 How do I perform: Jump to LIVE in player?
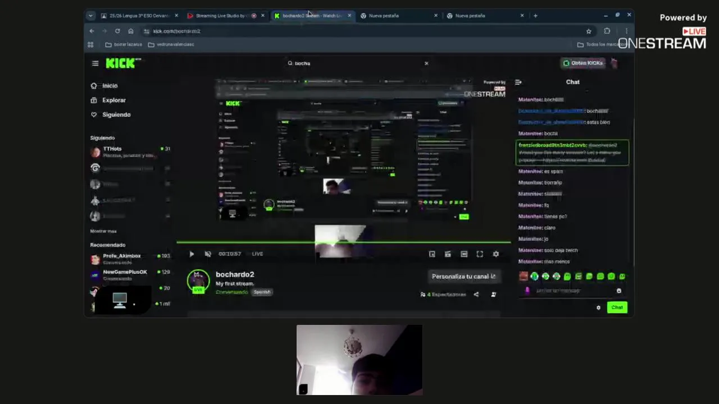point(257,254)
